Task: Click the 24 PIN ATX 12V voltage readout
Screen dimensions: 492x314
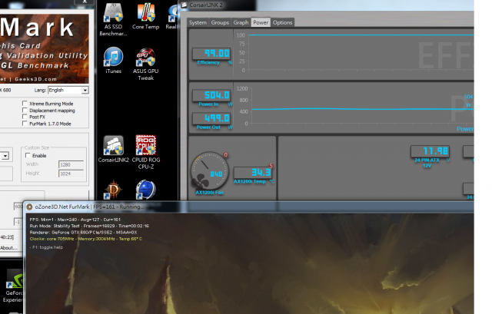Action: click(430, 151)
